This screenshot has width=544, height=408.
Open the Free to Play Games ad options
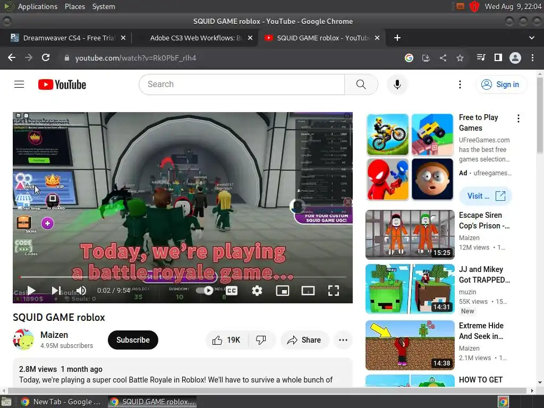[518, 118]
